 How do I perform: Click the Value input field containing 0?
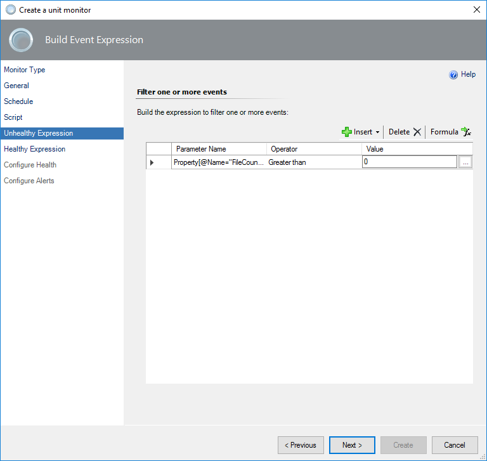410,162
